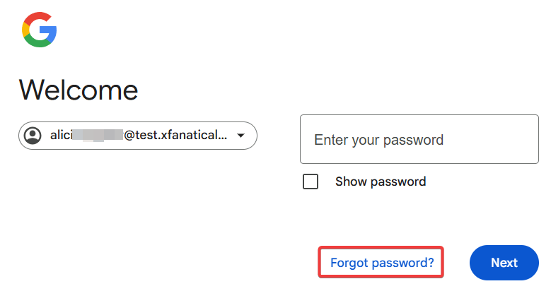
Task: Click the Welcome heading
Action: (x=79, y=90)
